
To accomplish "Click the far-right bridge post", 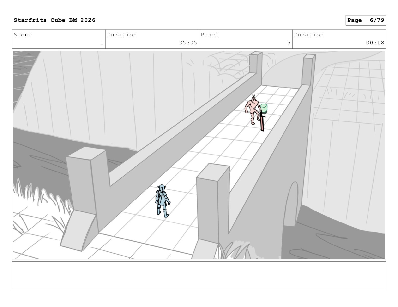I will [x=309, y=70].
